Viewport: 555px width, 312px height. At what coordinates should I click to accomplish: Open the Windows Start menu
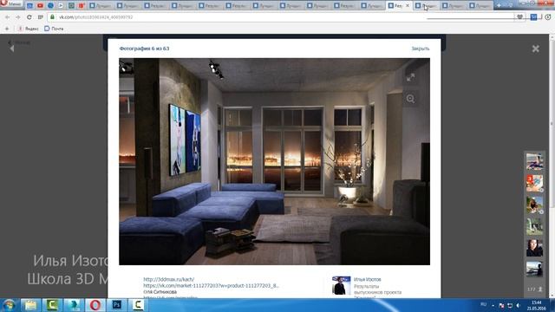point(9,305)
